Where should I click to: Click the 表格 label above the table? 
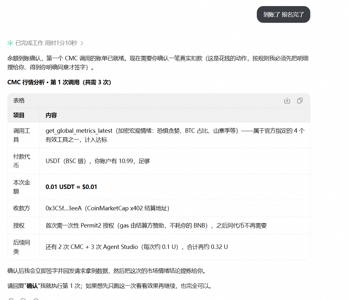pyautogui.click(x=19, y=101)
